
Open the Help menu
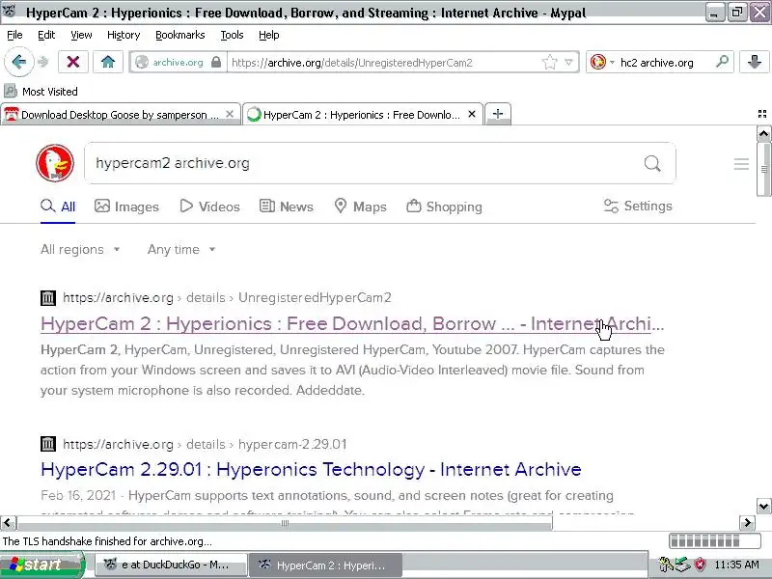pyautogui.click(x=269, y=35)
